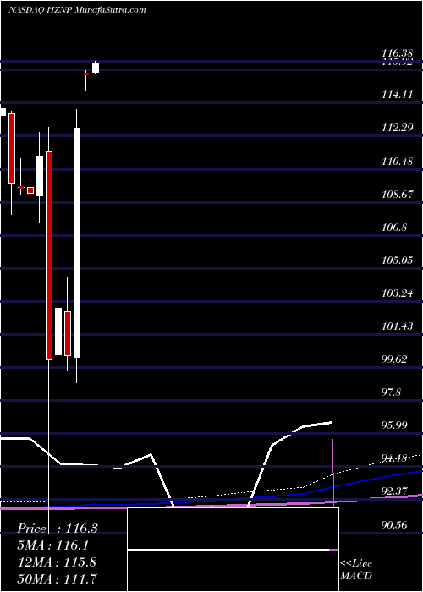Click the 103.24 price axis label
423x592 pixels.
click(x=398, y=293)
